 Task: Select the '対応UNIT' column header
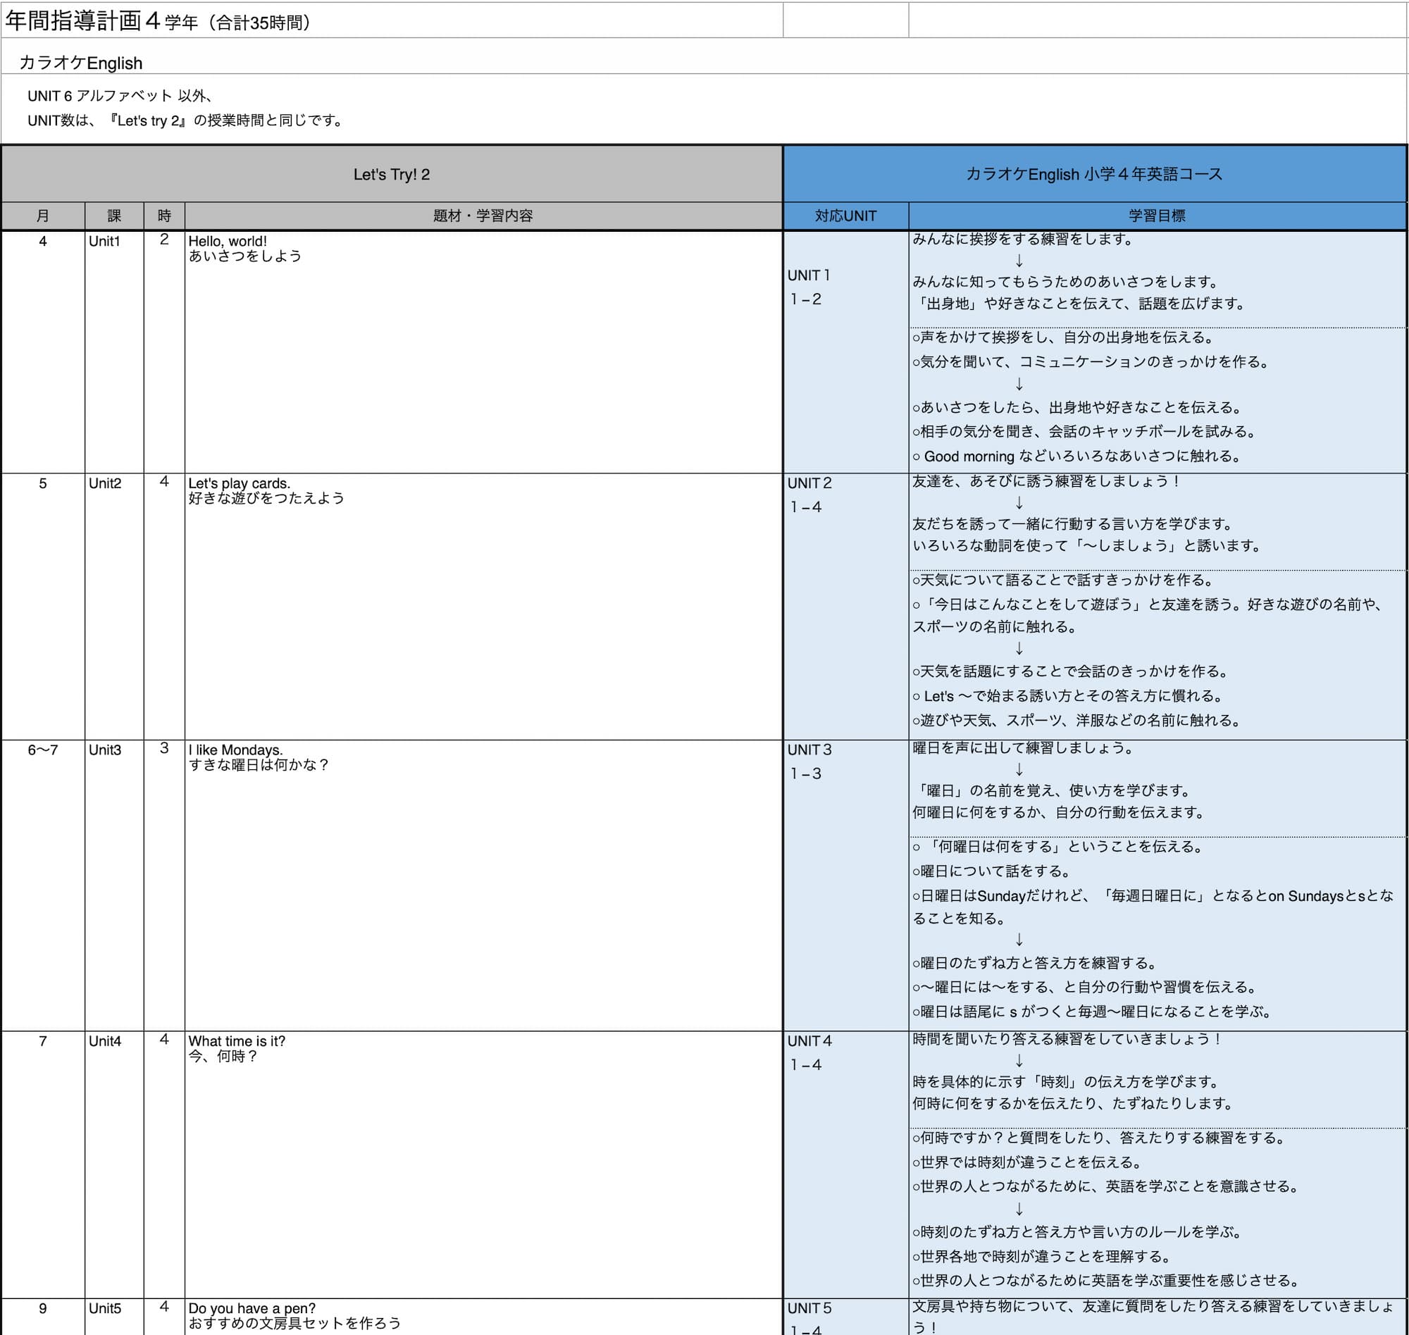(x=846, y=216)
